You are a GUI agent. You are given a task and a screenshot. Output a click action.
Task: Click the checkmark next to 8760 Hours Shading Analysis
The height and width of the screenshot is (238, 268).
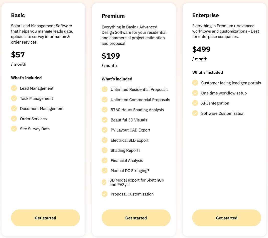(x=105, y=110)
